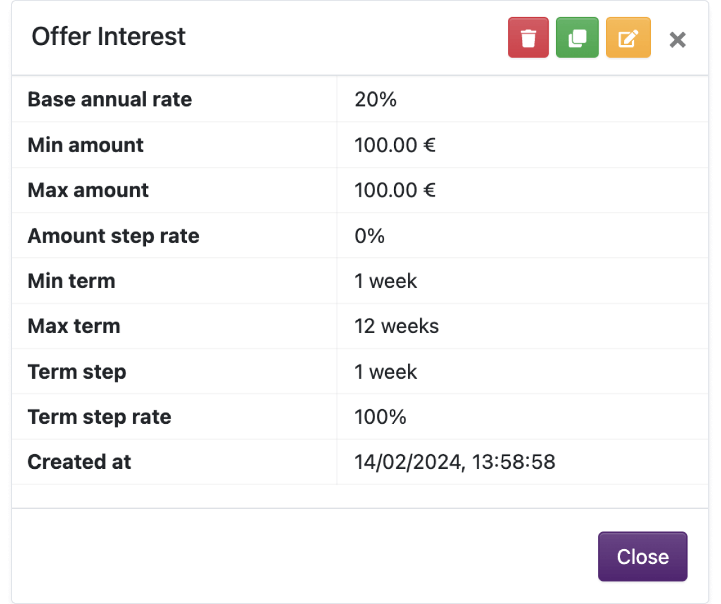
Task: Select the Offer Interest dialog title
Action: (108, 37)
